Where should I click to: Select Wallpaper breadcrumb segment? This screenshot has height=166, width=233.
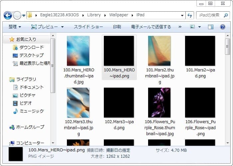118,15
